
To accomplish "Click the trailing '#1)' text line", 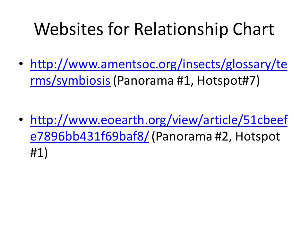I will pos(39,153).
